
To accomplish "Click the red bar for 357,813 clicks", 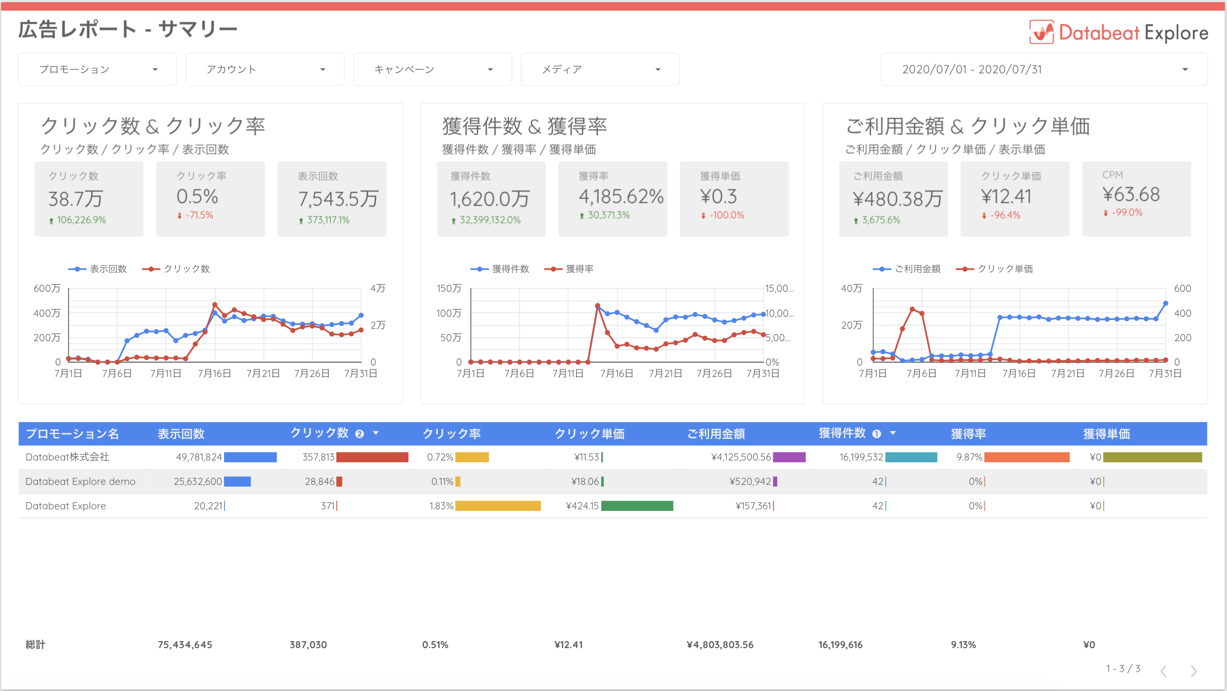I will point(372,457).
